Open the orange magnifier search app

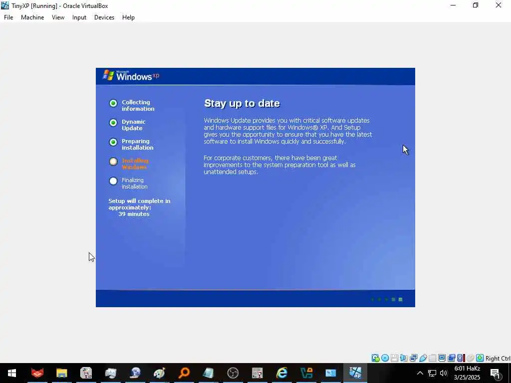[184, 373]
